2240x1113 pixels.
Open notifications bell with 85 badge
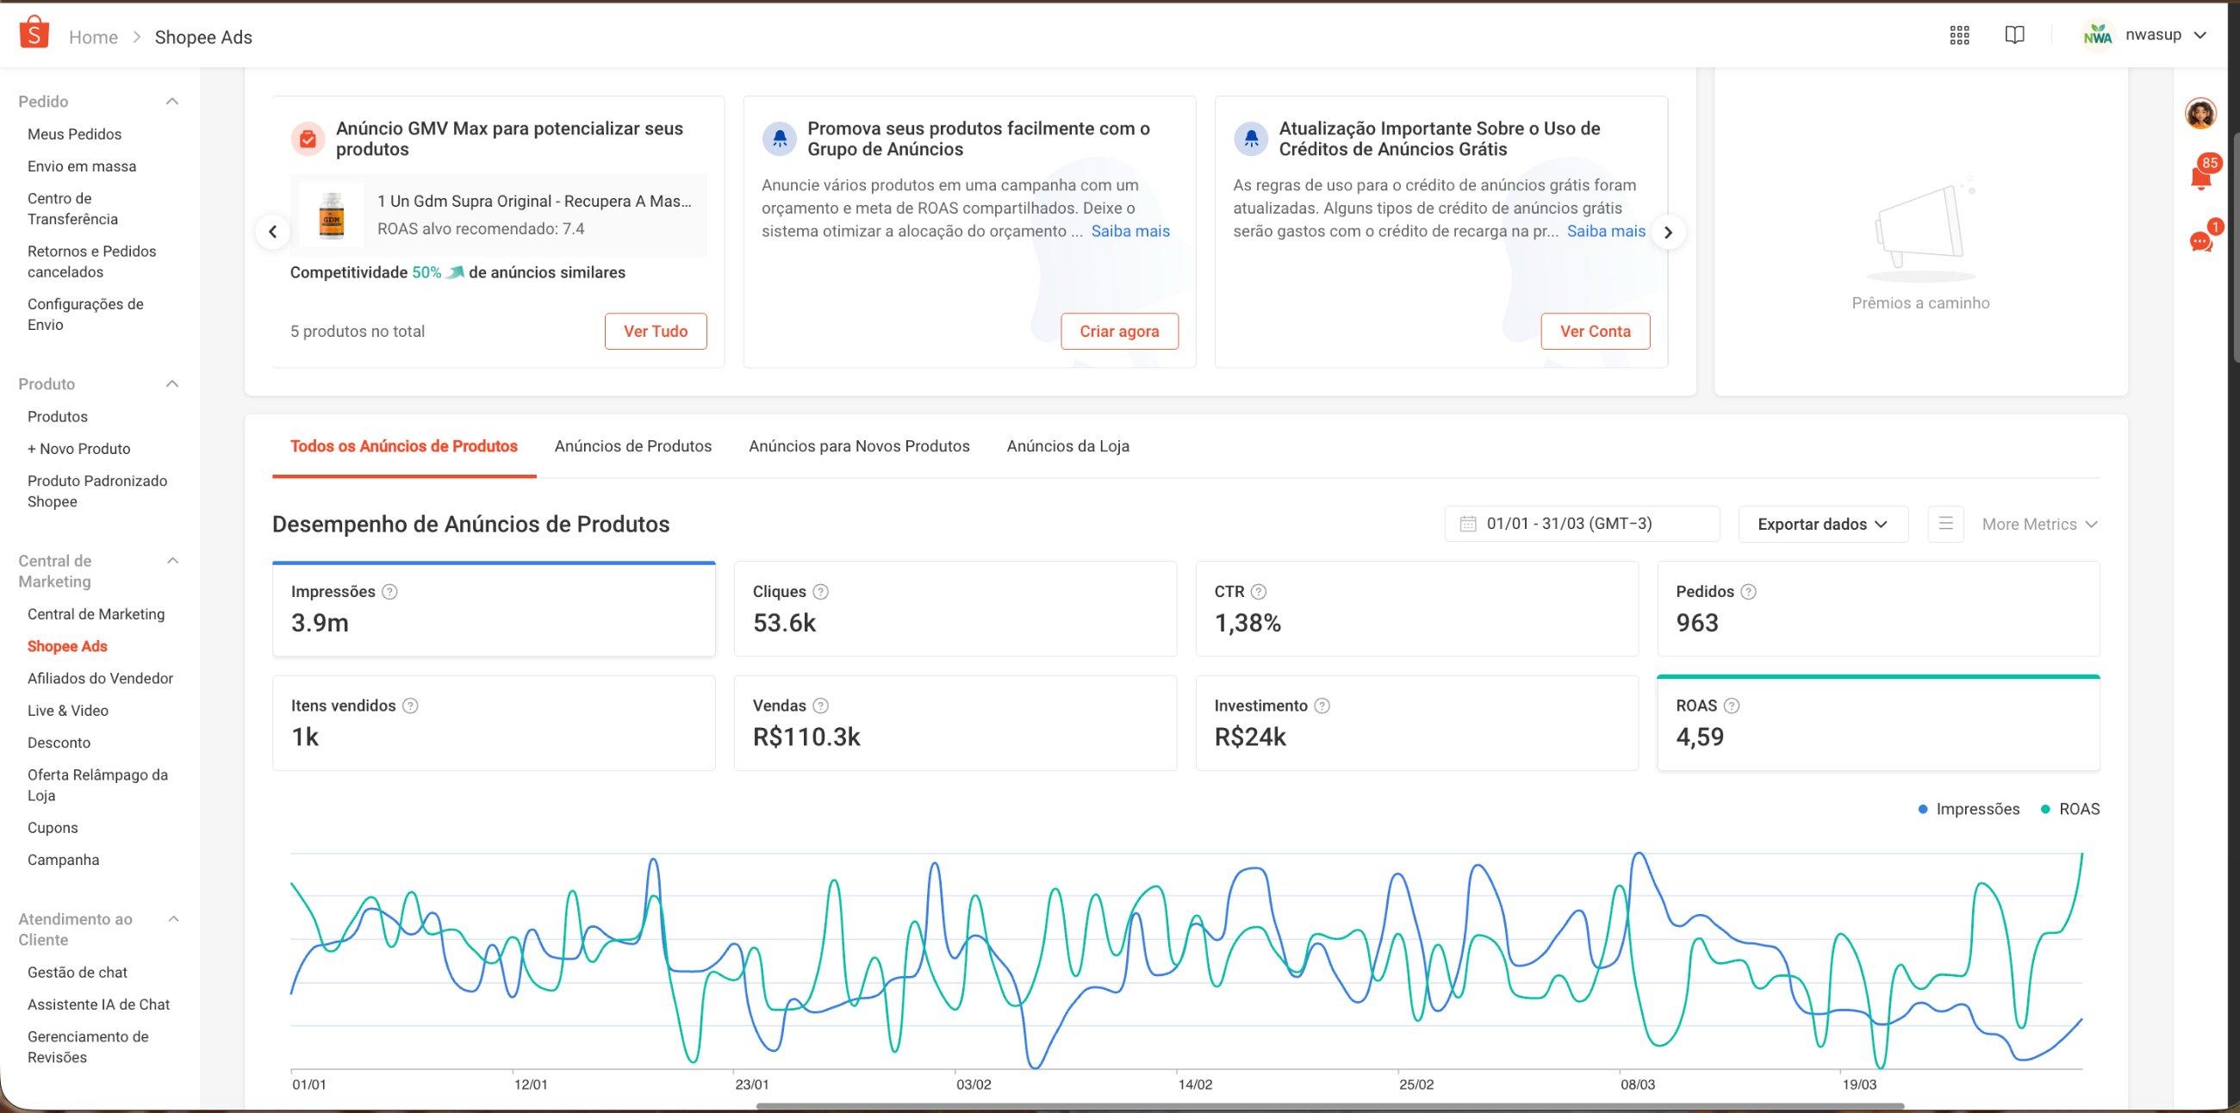click(2201, 177)
